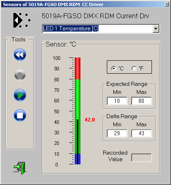Viewport: 171px width, 185px height.
Task: Start polling with the green play button
Action: [20, 95]
